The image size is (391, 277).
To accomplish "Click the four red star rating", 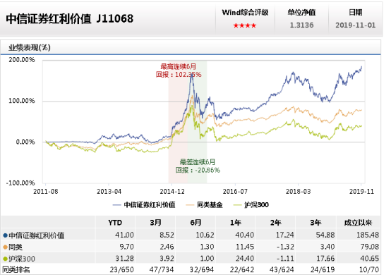I will click(245, 25).
